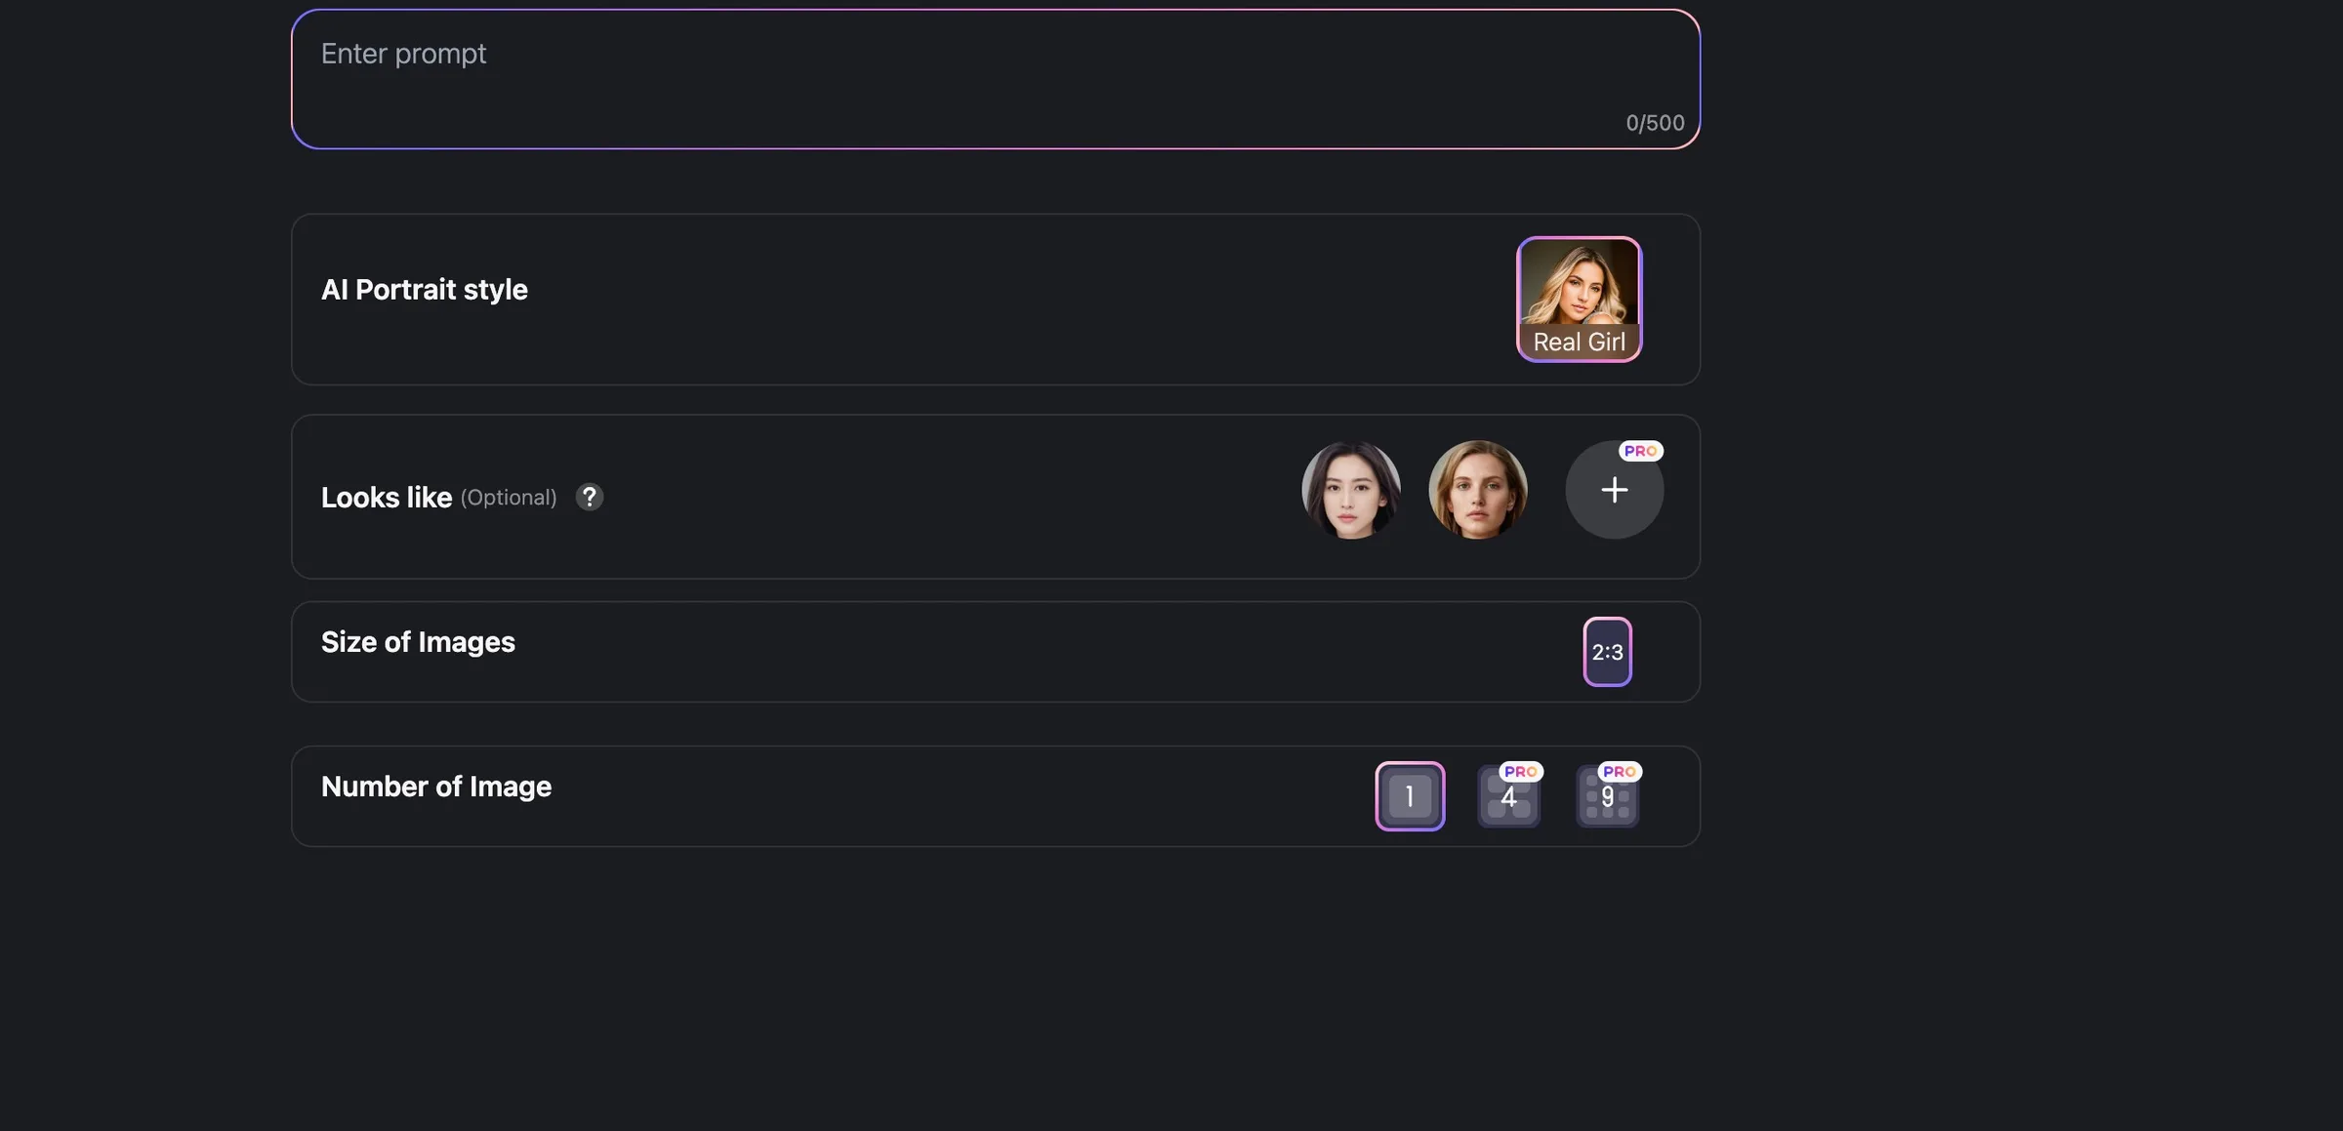Click the PRO badge above the 4 option

[1520, 771]
